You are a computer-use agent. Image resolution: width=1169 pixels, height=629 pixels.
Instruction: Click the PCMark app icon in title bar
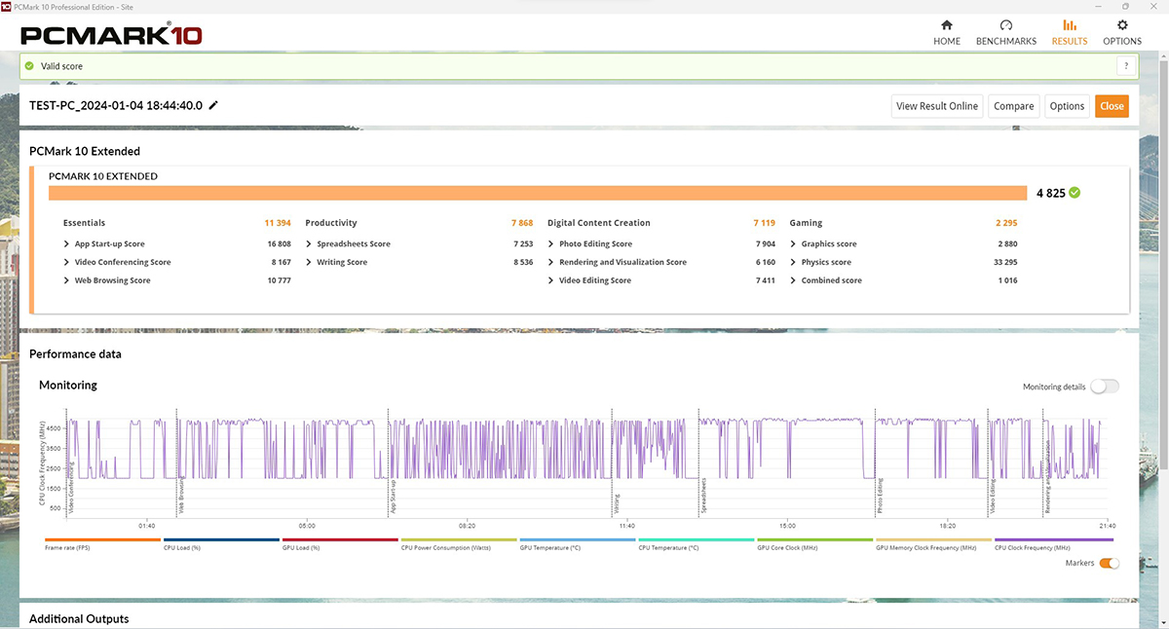(x=8, y=6)
